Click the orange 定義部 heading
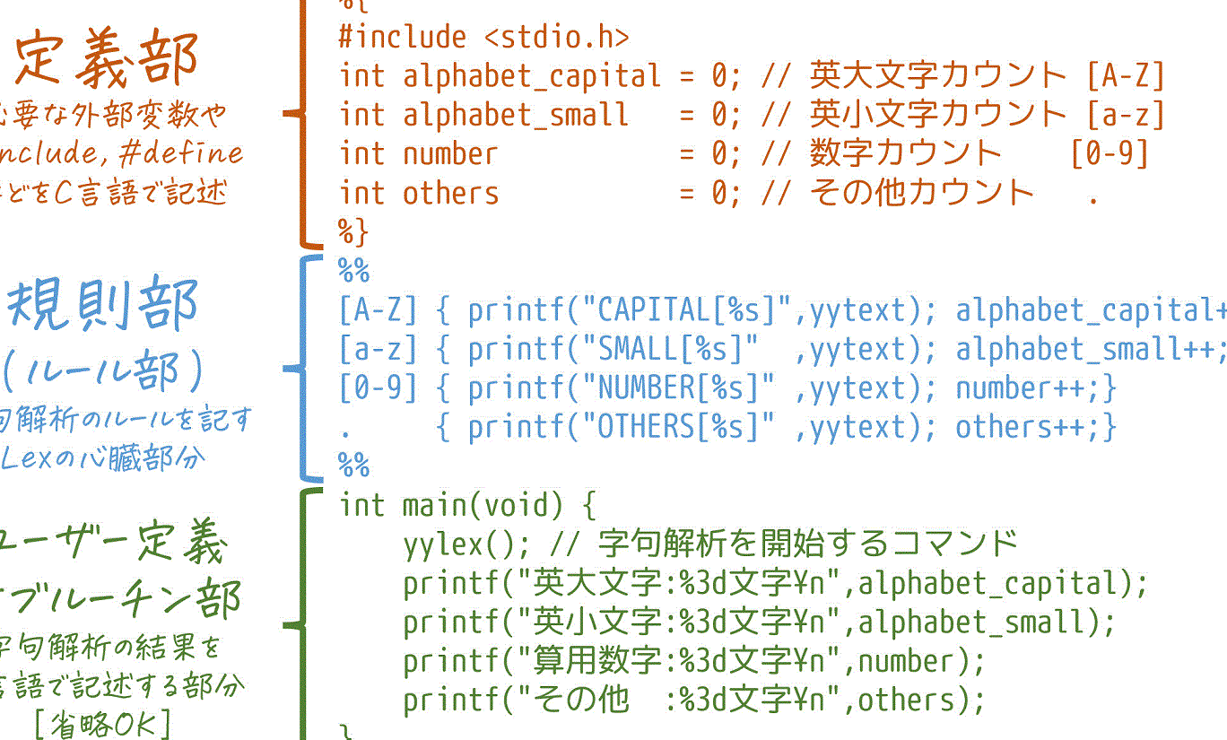 pos(106,60)
